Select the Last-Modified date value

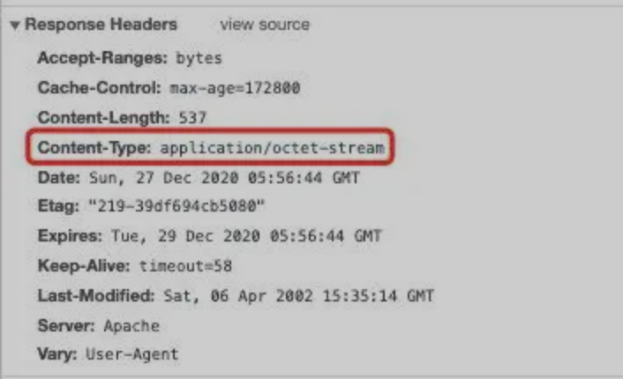299,295
